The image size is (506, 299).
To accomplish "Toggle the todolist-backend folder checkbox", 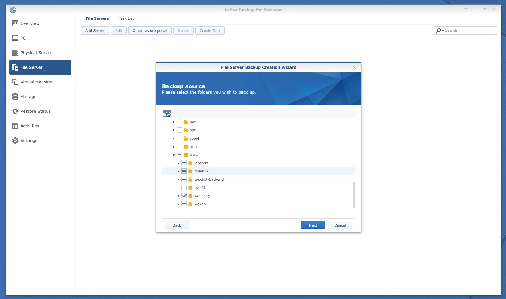I will [x=184, y=180].
